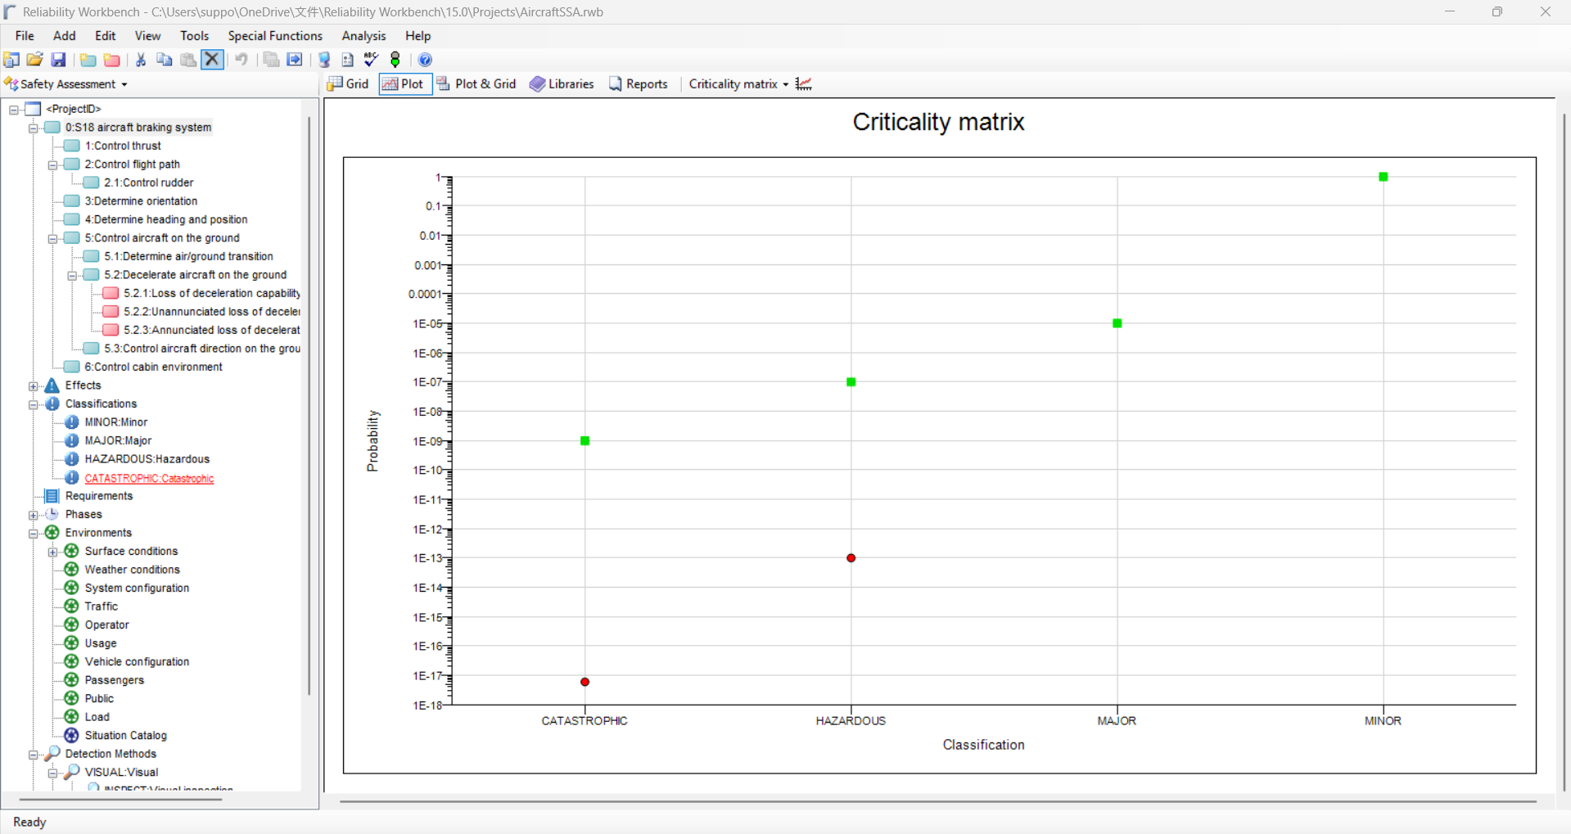Image resolution: width=1571 pixels, height=834 pixels.
Task: Switch to the Grid view
Action: (348, 84)
